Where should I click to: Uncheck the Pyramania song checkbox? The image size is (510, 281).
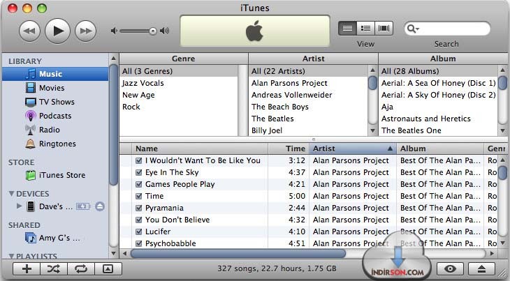click(138, 208)
